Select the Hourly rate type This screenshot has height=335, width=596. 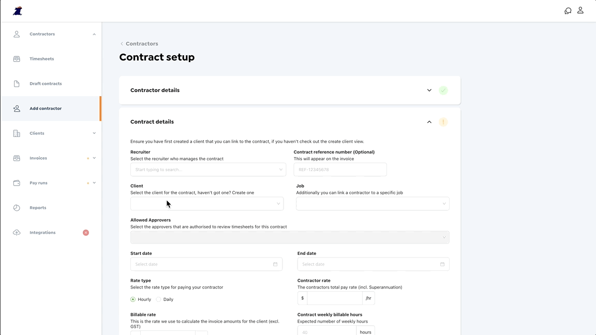point(133,299)
